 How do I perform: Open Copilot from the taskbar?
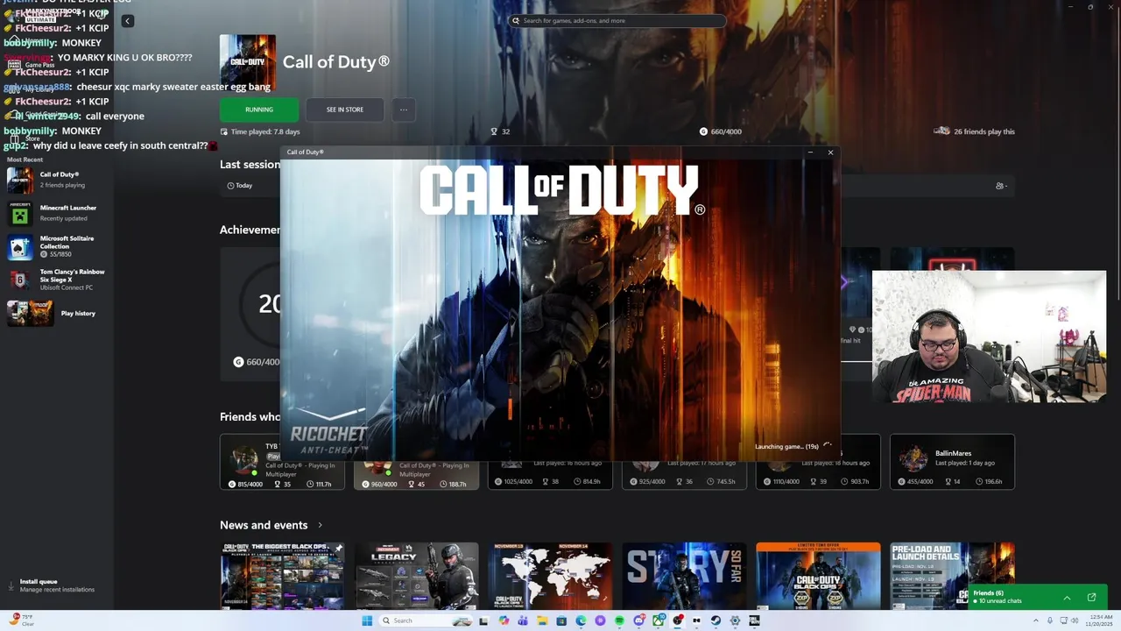[504, 620]
